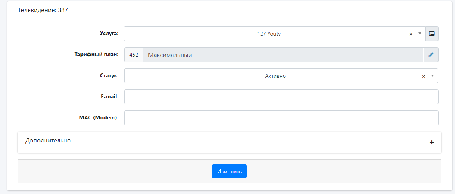Clear the selected service 127 Youtv
455x194 pixels.
[x=411, y=34]
